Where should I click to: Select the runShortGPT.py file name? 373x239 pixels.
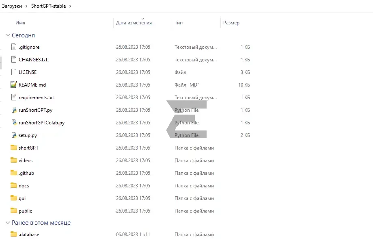click(35, 110)
